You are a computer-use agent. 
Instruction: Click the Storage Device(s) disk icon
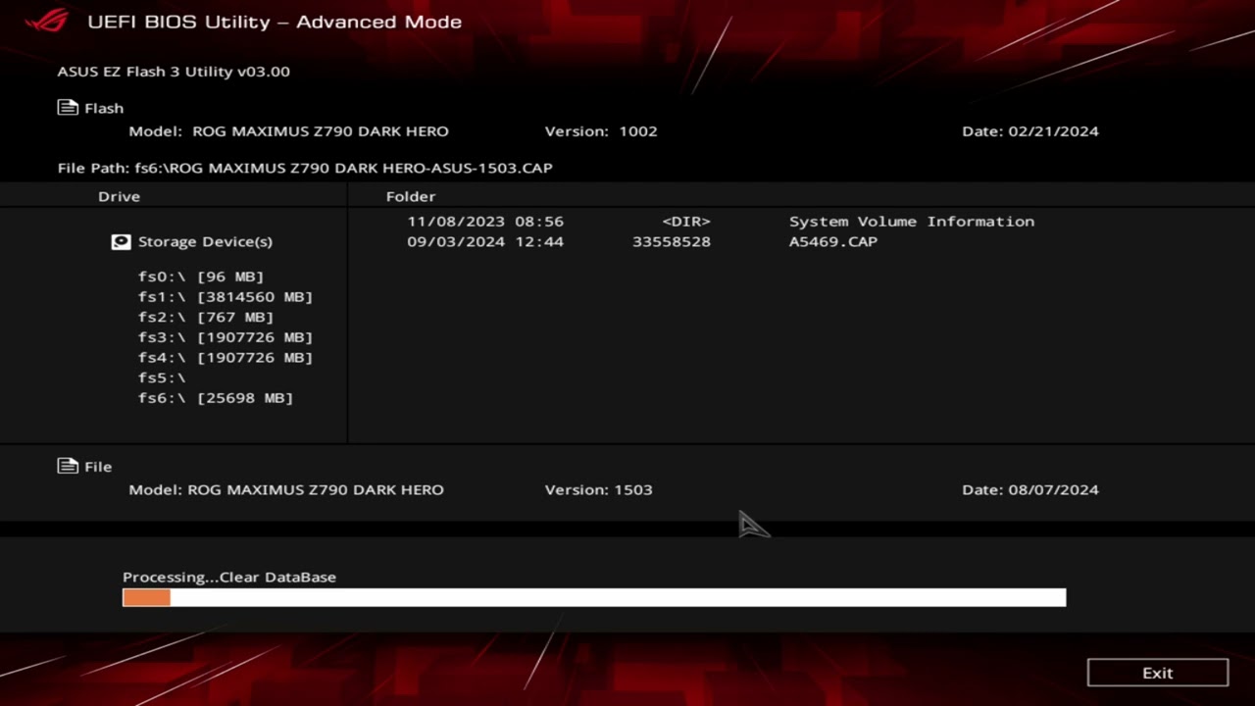tap(121, 241)
